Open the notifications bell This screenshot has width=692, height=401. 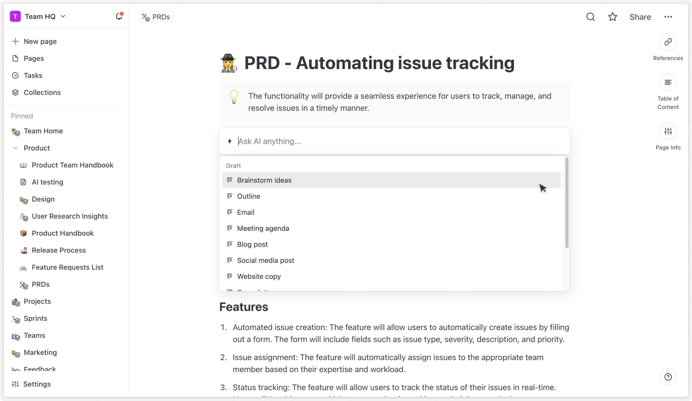click(119, 16)
